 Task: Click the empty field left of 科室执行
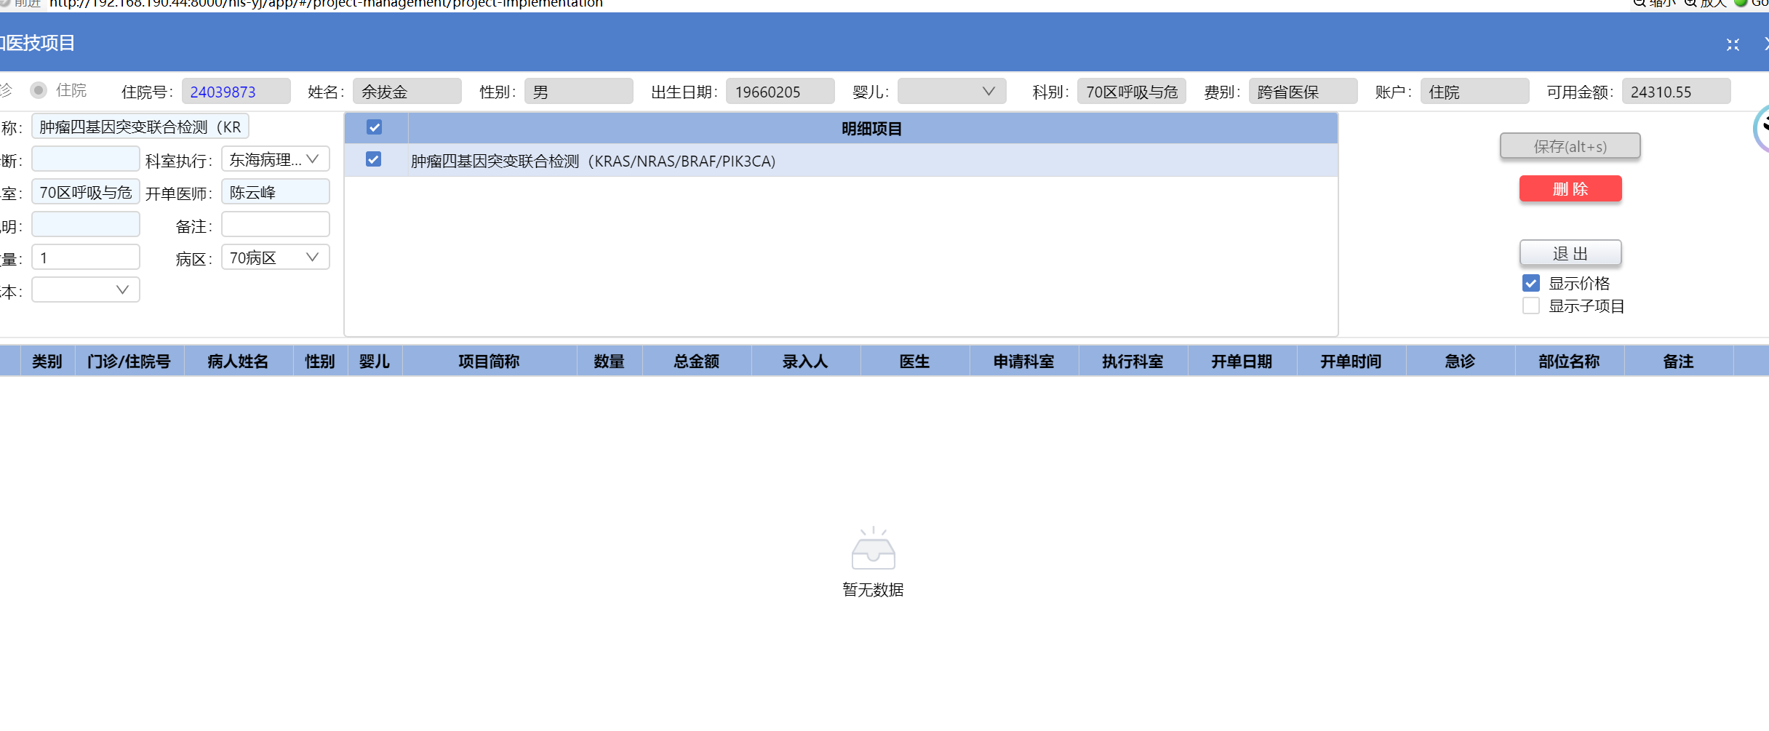[86, 159]
